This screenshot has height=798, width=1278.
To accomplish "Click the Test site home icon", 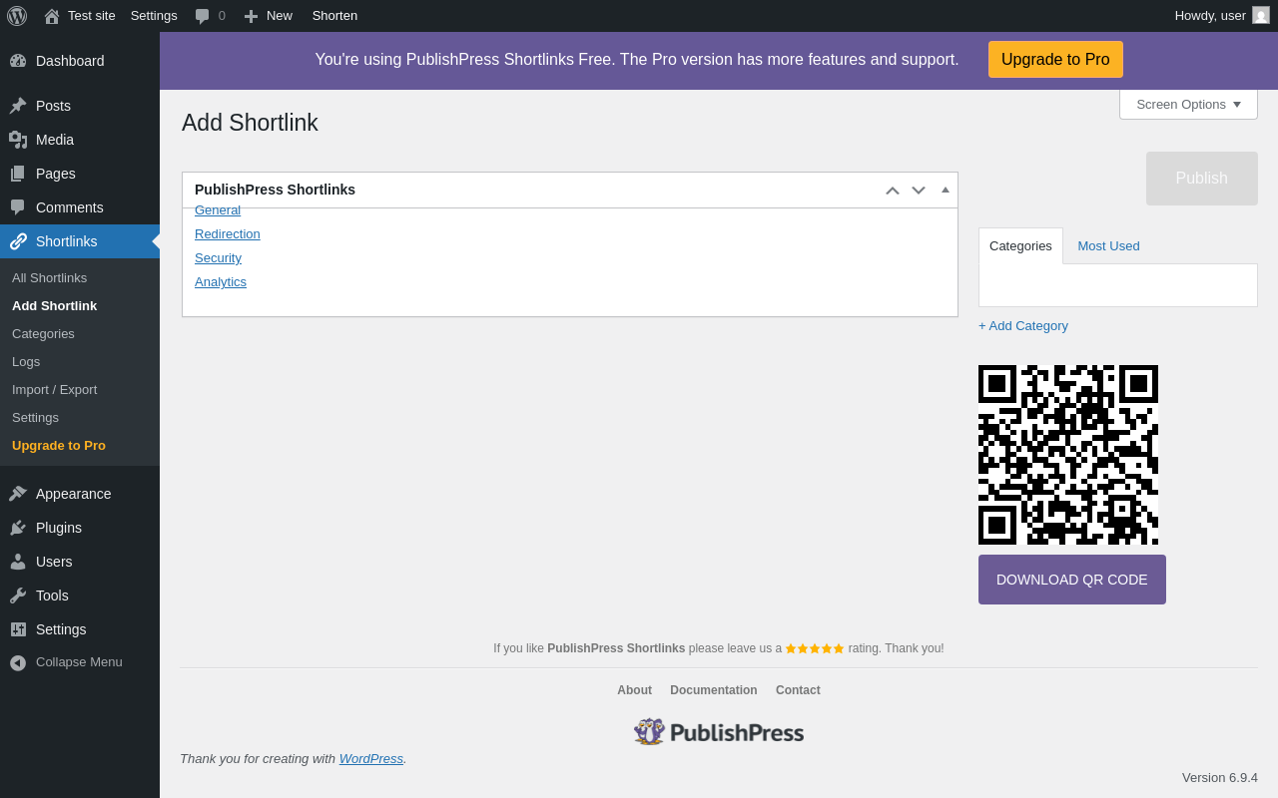I will pos(52,16).
